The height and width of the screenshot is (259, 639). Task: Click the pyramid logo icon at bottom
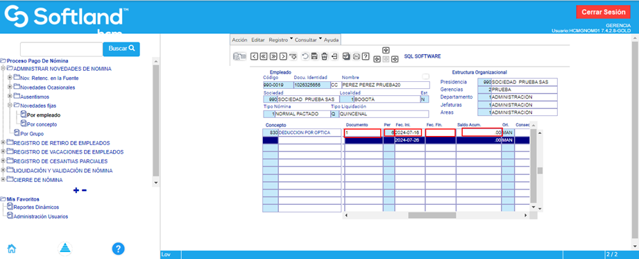(65, 249)
